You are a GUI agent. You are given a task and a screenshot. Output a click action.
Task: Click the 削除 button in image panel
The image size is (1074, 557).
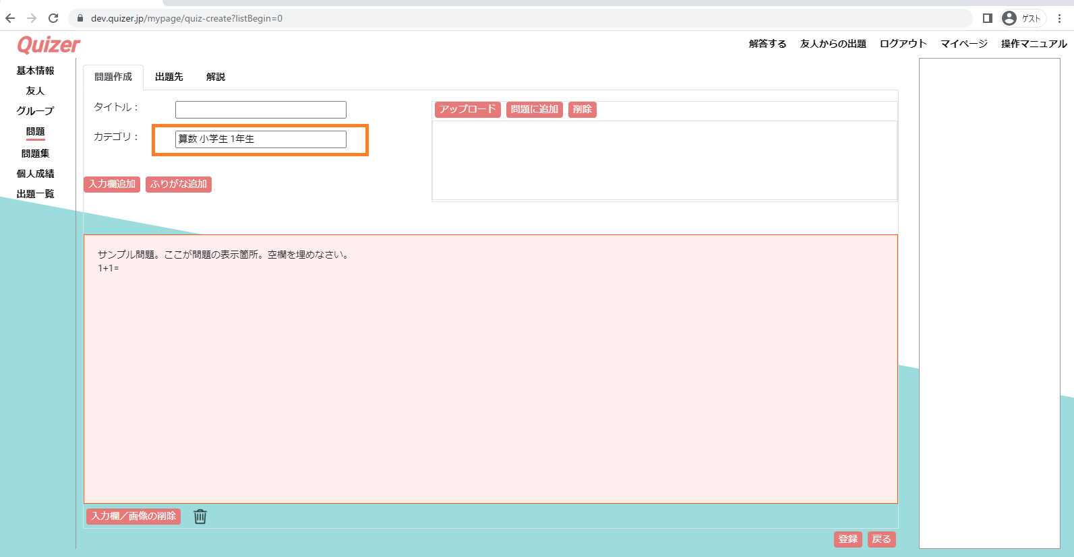coord(583,110)
